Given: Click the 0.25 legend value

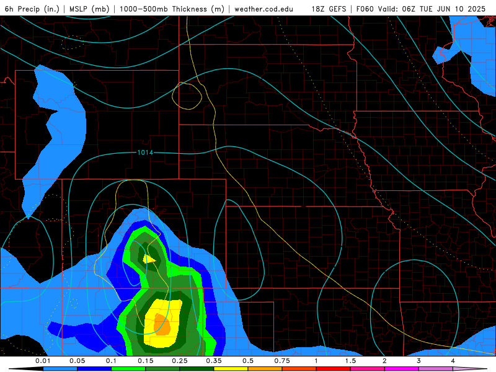Looking at the screenshot, I should [180, 361].
